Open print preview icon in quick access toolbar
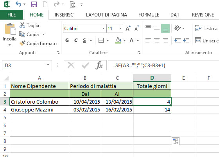Screen dimensions: 219x157 pos(72,4)
